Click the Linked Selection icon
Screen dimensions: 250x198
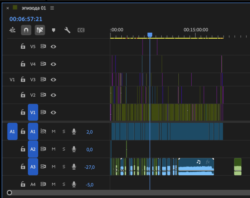40,30
